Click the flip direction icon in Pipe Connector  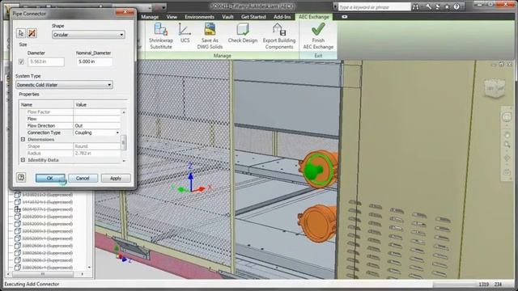[32, 33]
